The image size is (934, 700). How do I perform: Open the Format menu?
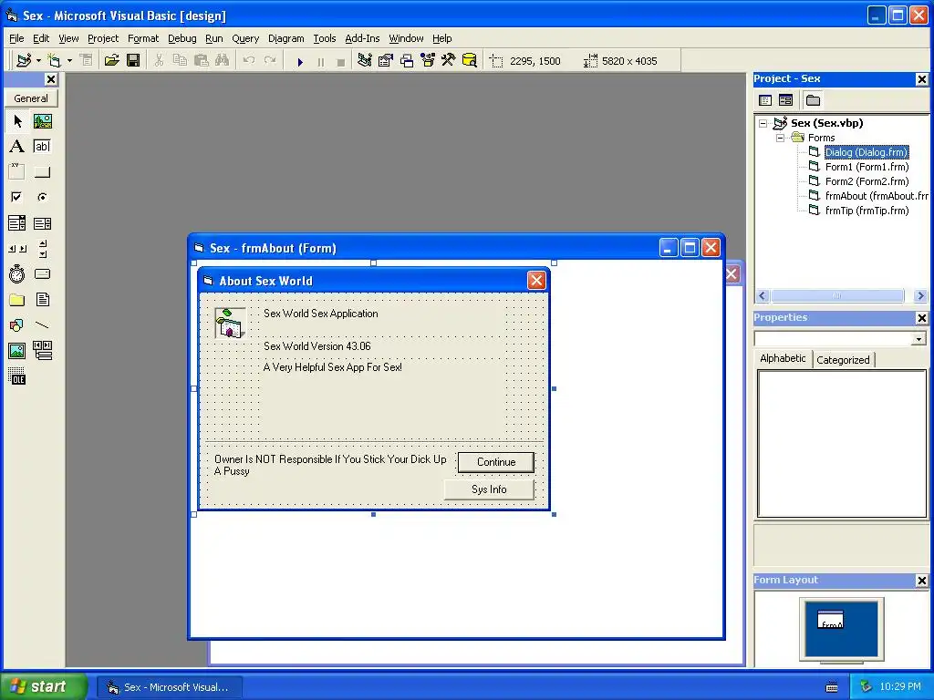(x=143, y=38)
